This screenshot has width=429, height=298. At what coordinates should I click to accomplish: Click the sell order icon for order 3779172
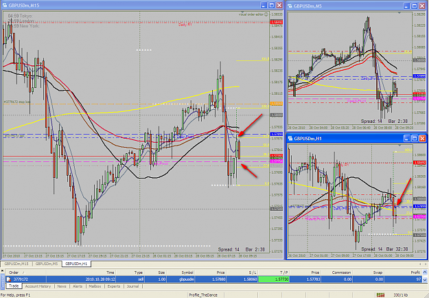pos(9,279)
